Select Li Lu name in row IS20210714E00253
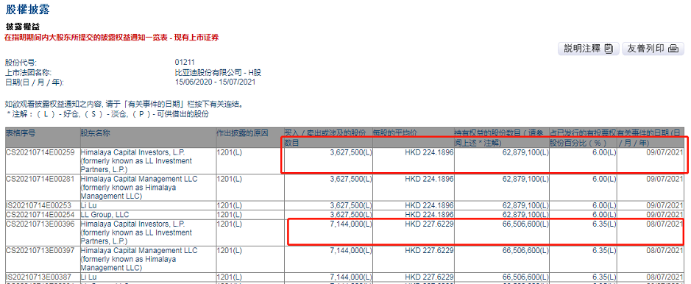 (x=88, y=205)
